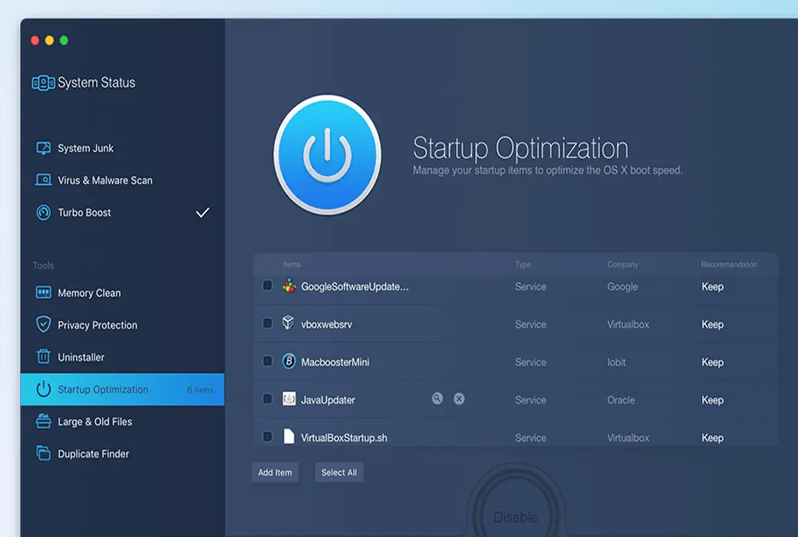Click the large blue power button graphic
This screenshot has width=798, height=537.
(327, 155)
